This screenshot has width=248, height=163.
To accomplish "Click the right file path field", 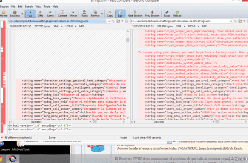I will (180, 21).
